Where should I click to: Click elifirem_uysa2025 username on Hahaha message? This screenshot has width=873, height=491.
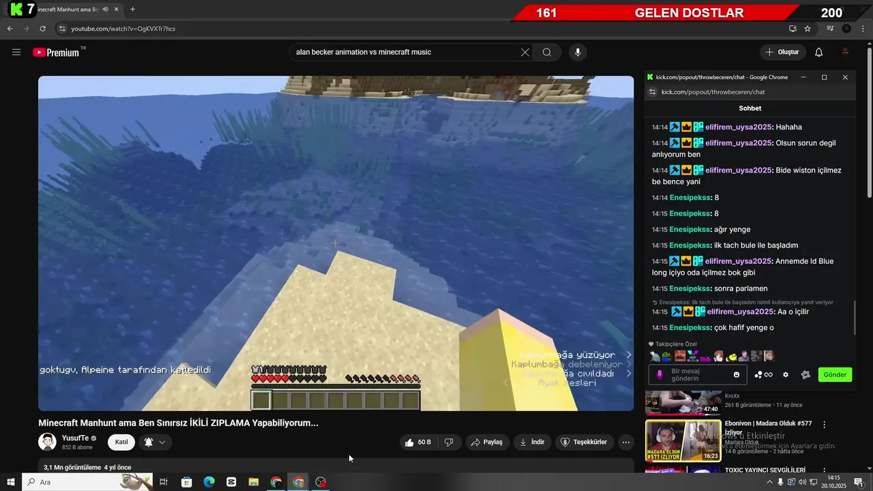tap(739, 127)
